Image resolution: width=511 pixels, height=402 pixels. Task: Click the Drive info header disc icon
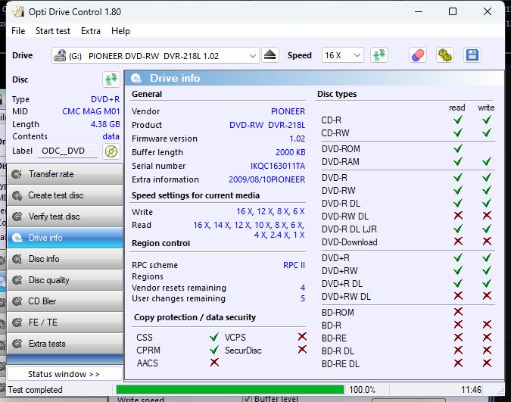[136, 78]
